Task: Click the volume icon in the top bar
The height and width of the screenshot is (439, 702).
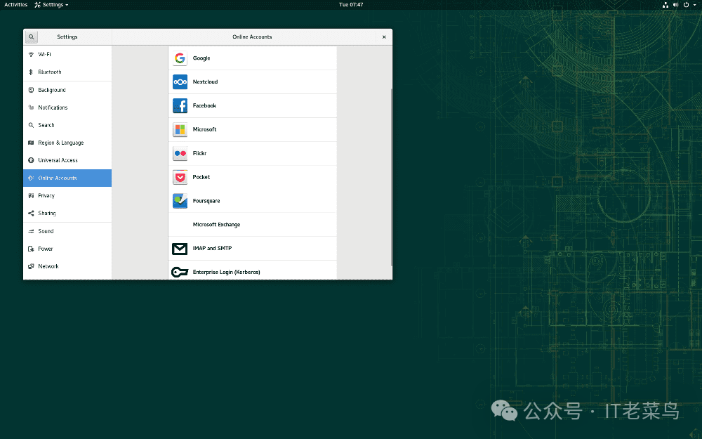Action: pyautogui.click(x=675, y=4)
